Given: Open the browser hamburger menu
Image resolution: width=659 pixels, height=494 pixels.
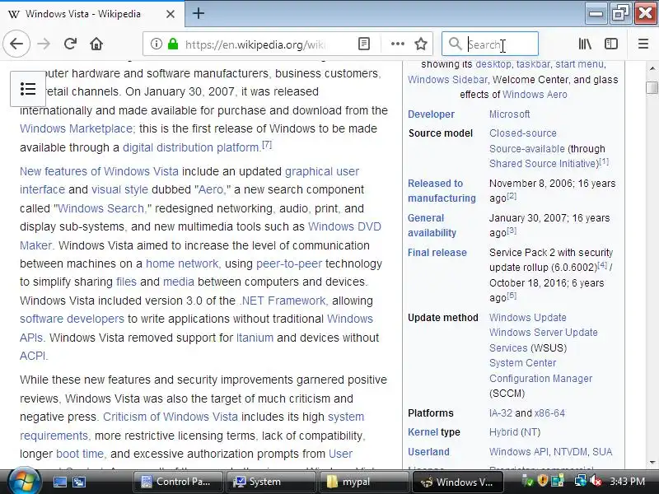Looking at the screenshot, I should (x=643, y=44).
